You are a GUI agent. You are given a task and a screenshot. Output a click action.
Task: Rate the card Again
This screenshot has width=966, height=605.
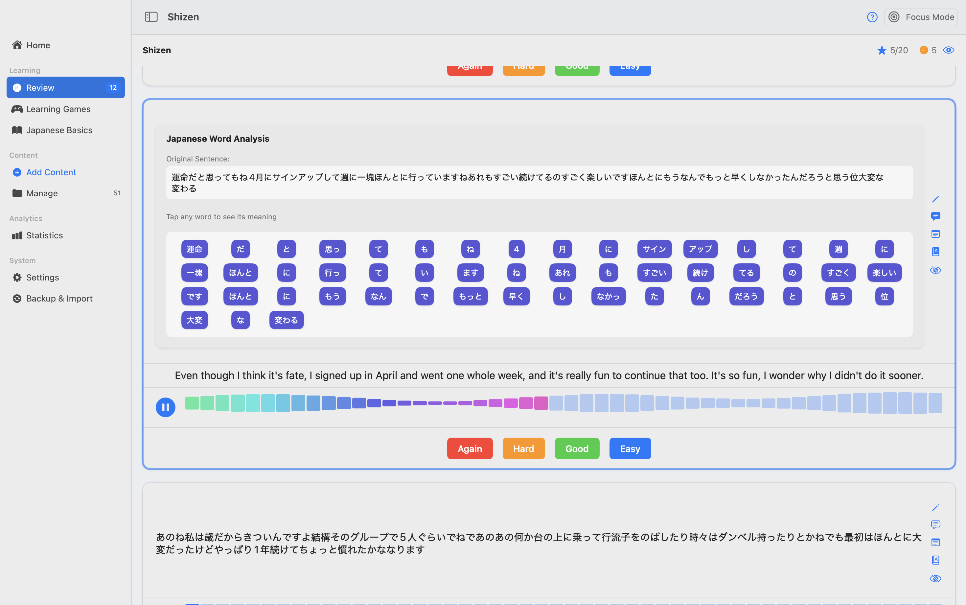pyautogui.click(x=470, y=448)
